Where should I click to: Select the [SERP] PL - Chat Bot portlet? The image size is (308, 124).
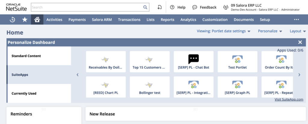[193, 62]
